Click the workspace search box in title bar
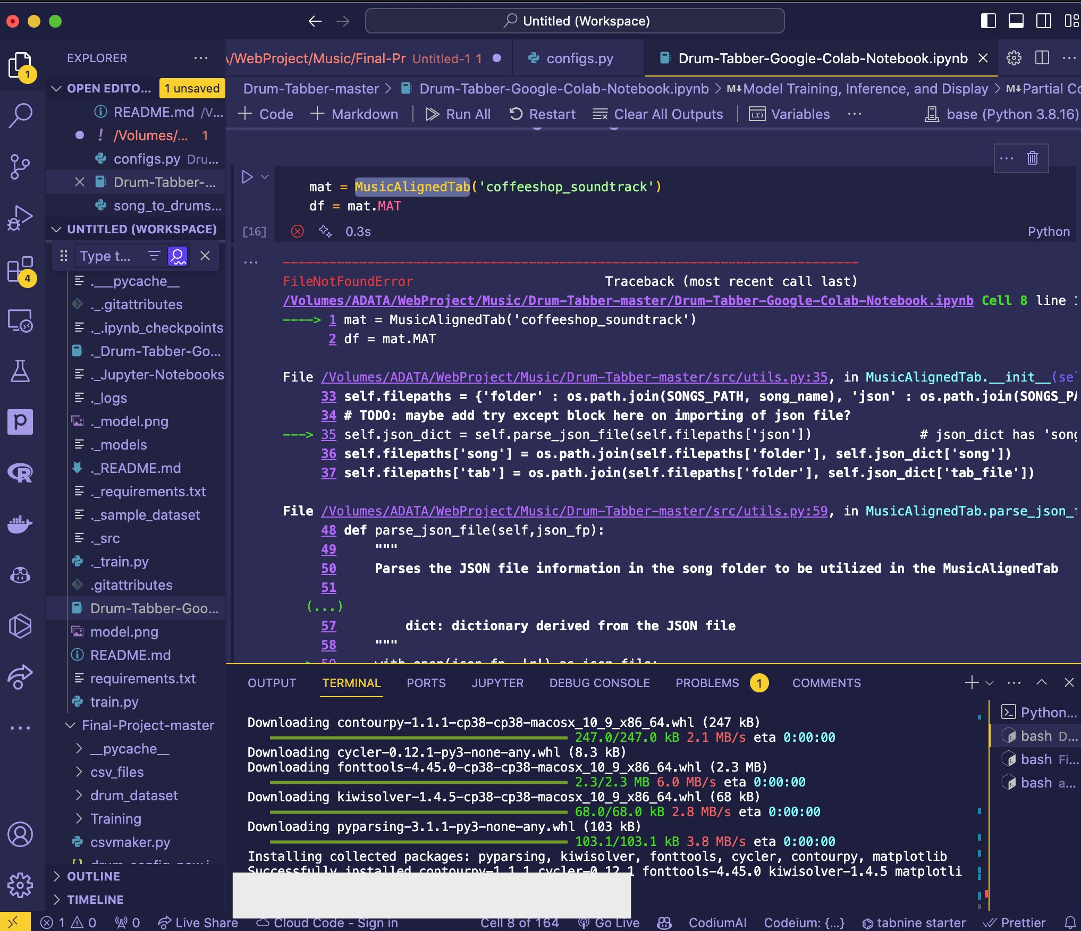1081x931 pixels. pyautogui.click(x=575, y=21)
